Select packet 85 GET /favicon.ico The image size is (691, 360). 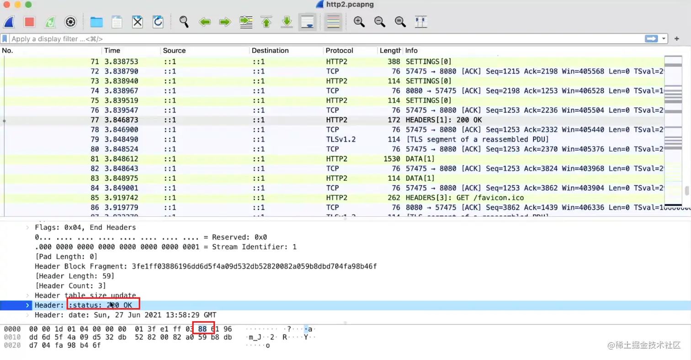click(331, 198)
